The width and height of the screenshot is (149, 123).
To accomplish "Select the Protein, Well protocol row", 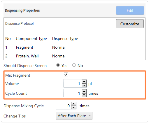I will (74, 56).
